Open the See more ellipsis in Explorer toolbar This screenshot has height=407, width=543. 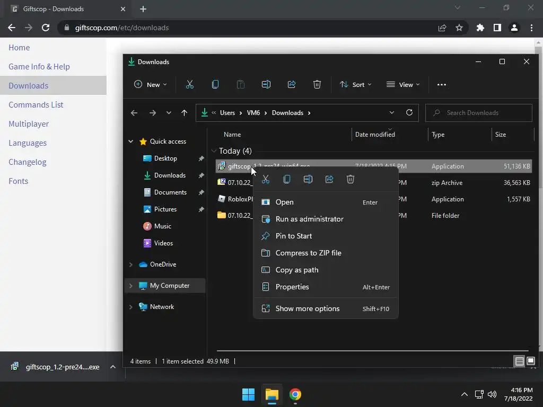[x=442, y=84]
